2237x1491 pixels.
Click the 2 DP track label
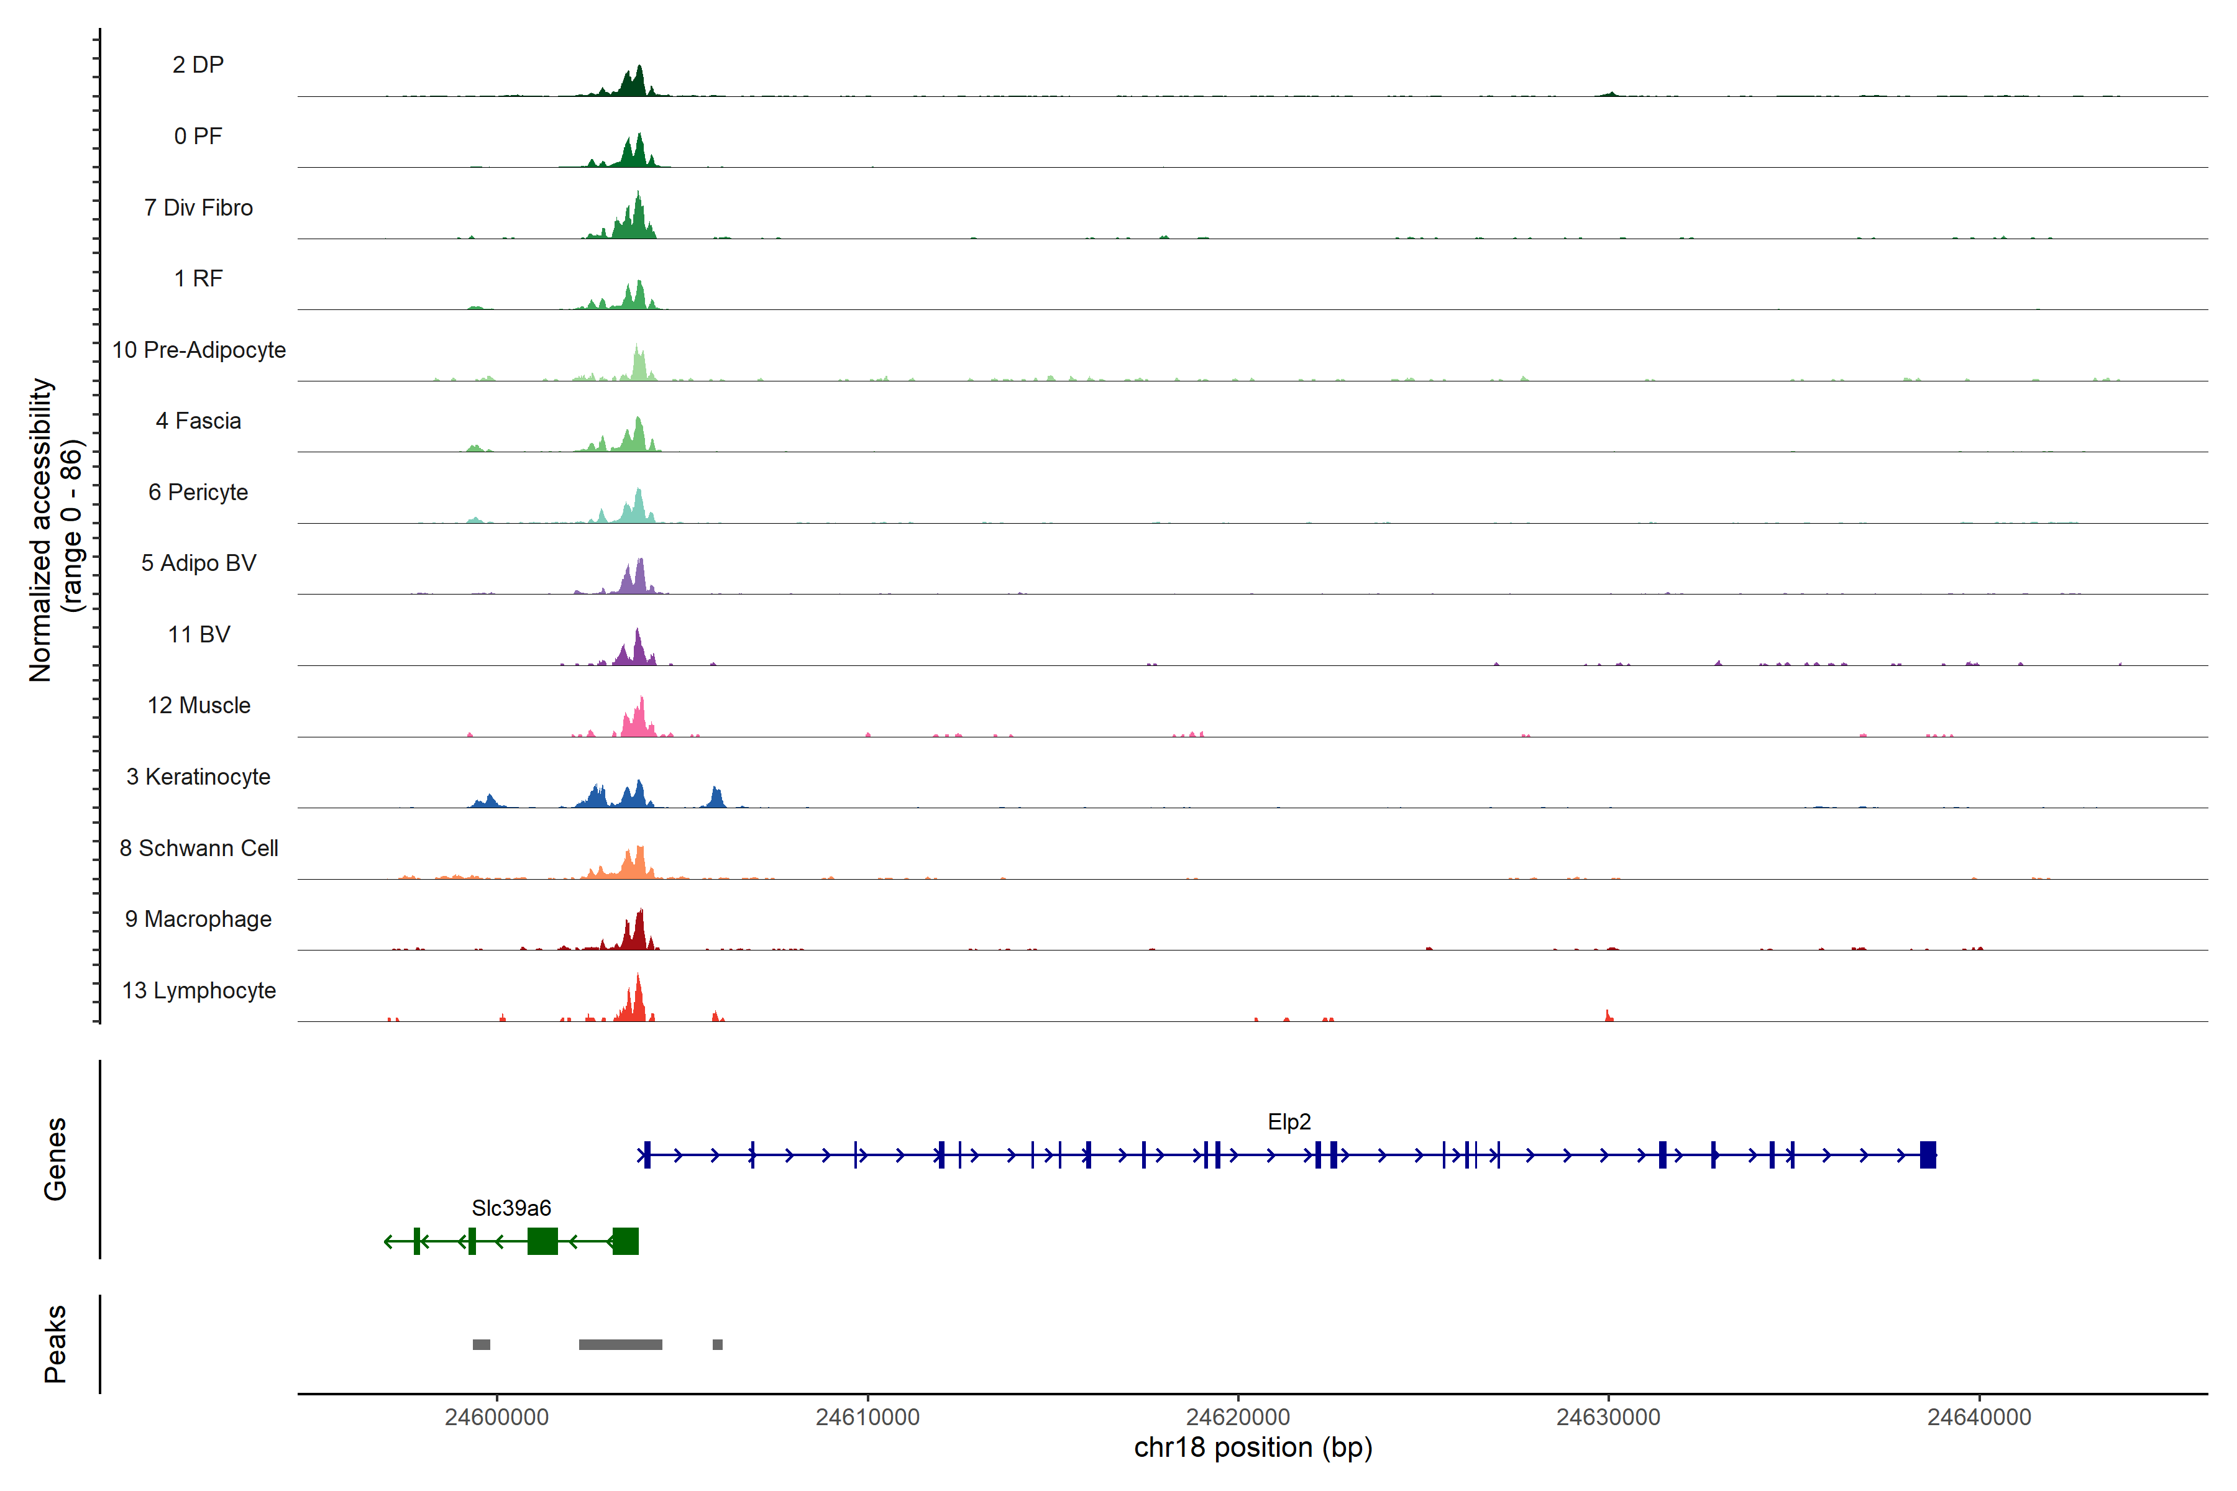click(198, 65)
